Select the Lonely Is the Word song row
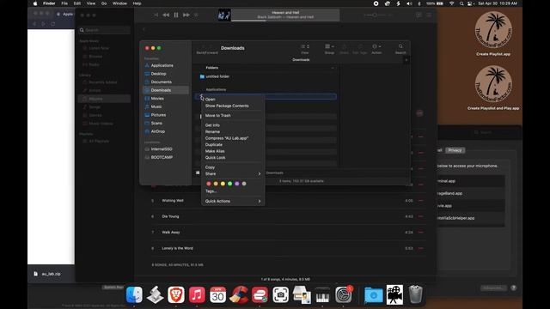Image resolution: width=550 pixels, height=309 pixels. 289,248
